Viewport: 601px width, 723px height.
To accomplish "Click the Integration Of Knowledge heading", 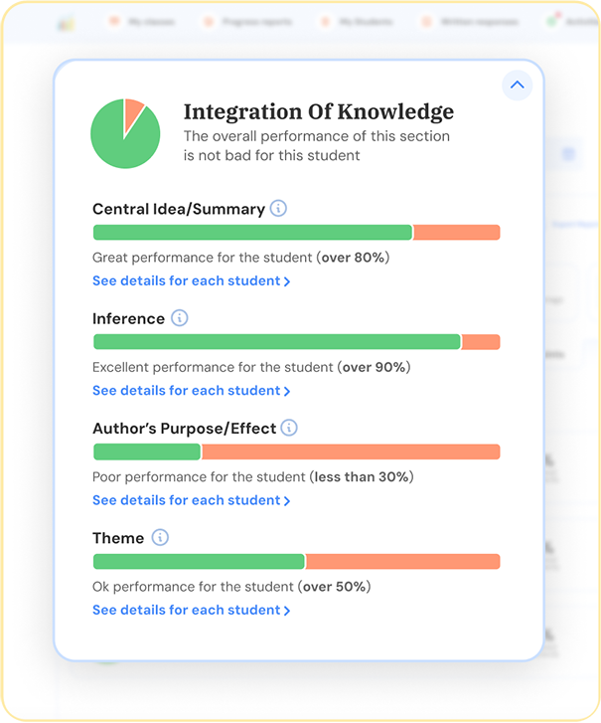I will (x=319, y=112).
